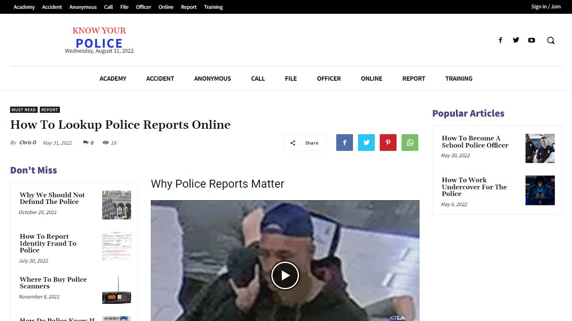Click the Why Police Reports Matter heading
This screenshot has width=572, height=321.
[x=217, y=184]
